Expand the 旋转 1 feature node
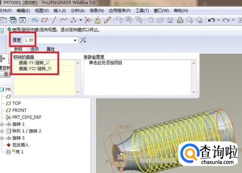The width and height of the screenshot is (242, 173). (x=2, y=124)
